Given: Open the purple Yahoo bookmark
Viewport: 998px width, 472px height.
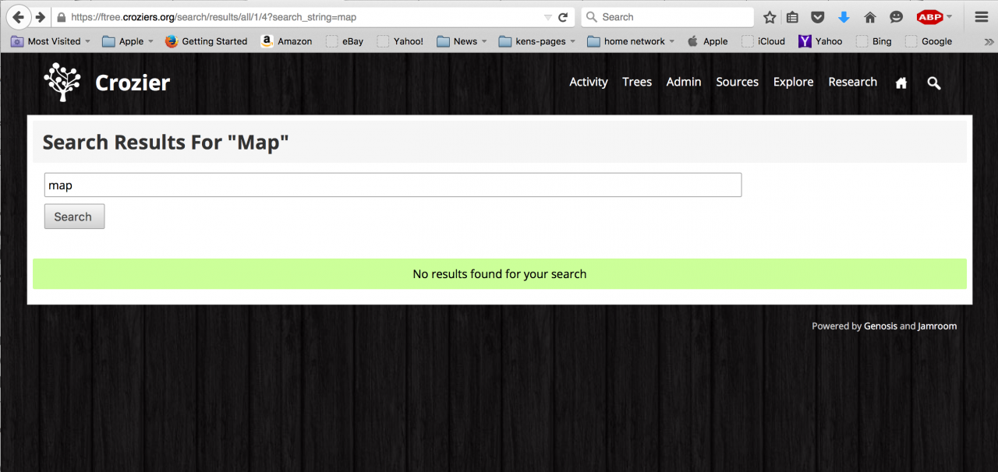Looking at the screenshot, I should [820, 41].
